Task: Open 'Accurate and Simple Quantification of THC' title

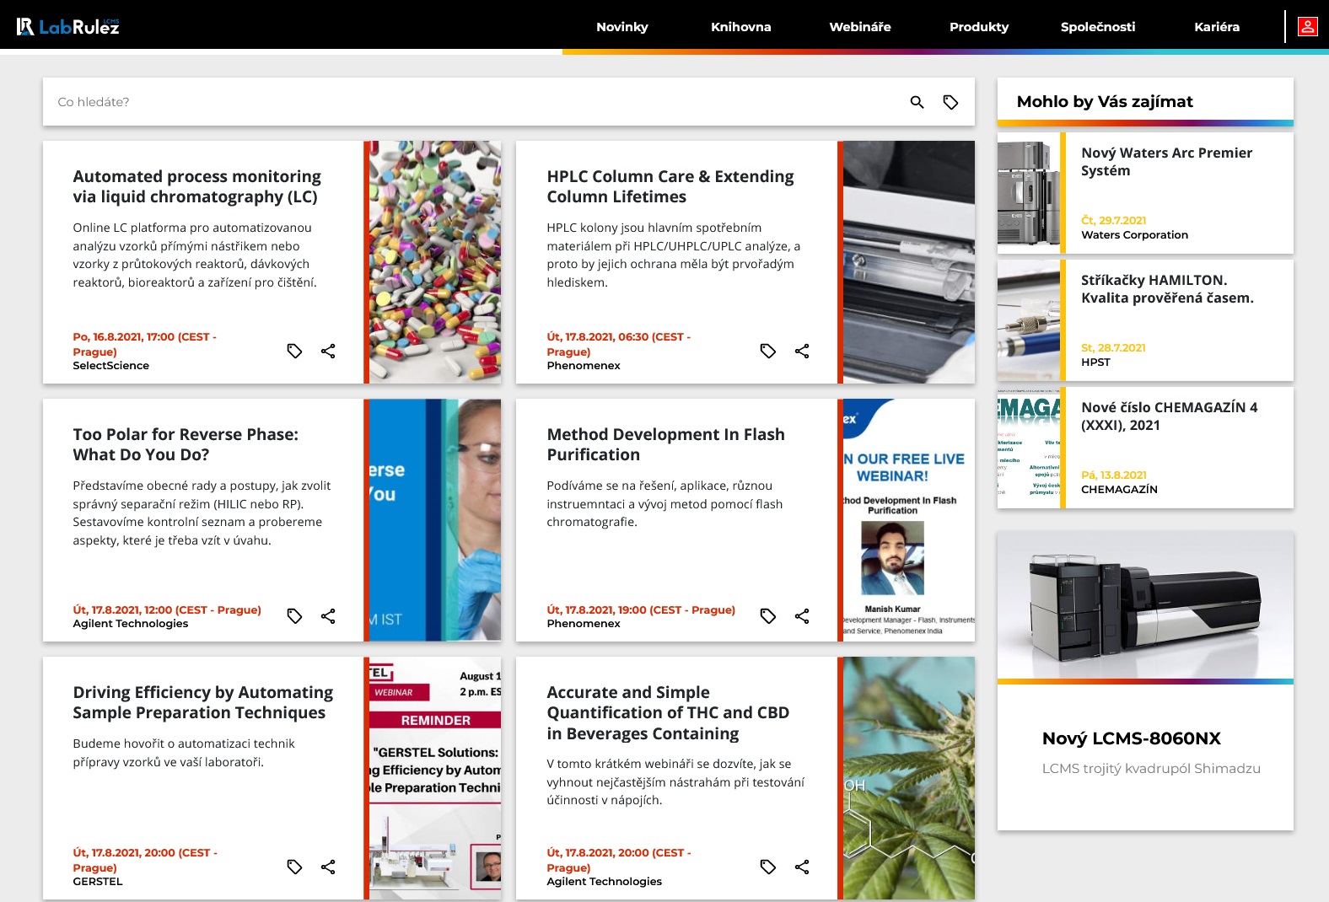Action: pyautogui.click(x=668, y=712)
